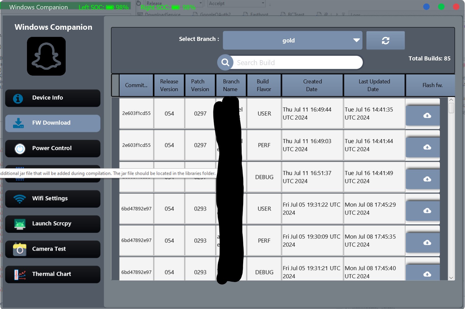This screenshot has width=465, height=309.
Task: Select cell 'Tue Jul 16 14:41:44 UTC 2024'
Action: (374, 145)
